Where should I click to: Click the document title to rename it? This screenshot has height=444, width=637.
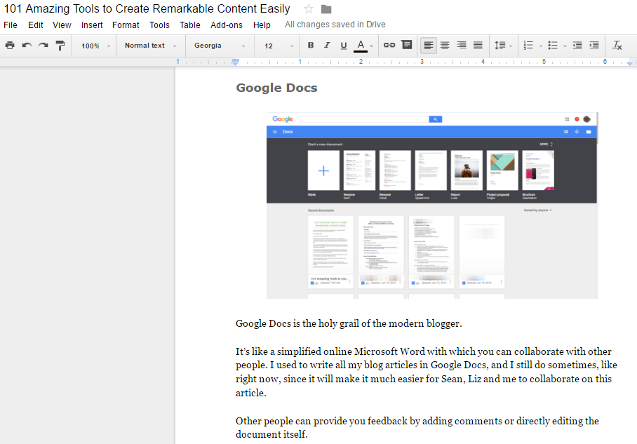tap(147, 8)
